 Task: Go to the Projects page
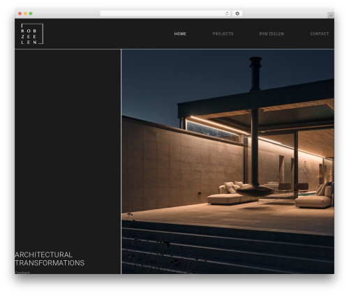pyautogui.click(x=223, y=34)
